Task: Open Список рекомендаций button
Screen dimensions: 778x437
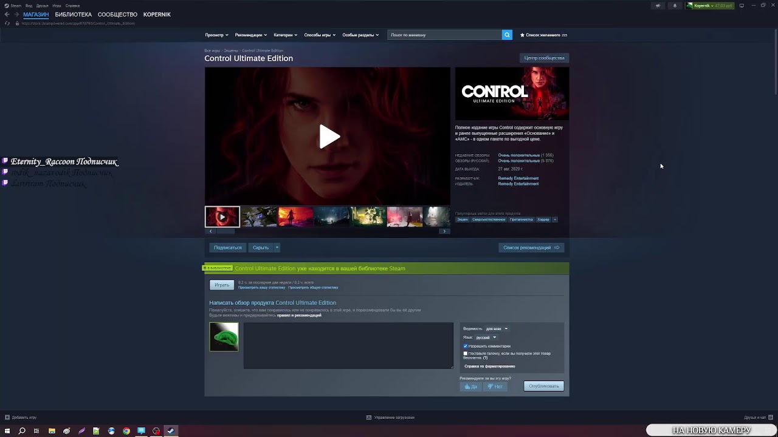Action: click(x=531, y=248)
